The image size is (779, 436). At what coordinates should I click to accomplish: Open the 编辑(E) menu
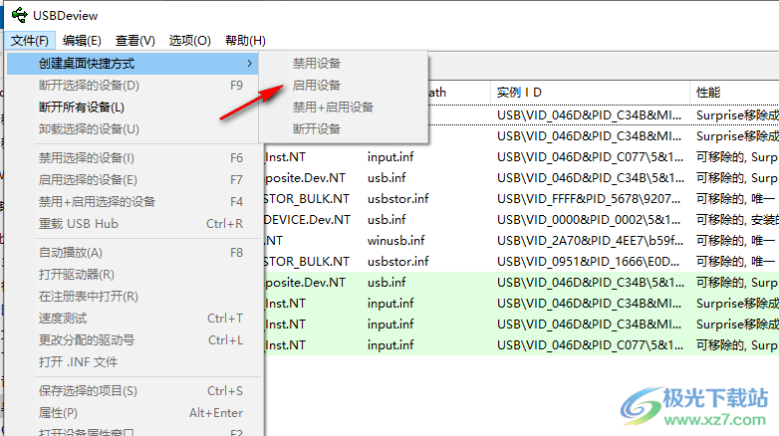coord(82,40)
